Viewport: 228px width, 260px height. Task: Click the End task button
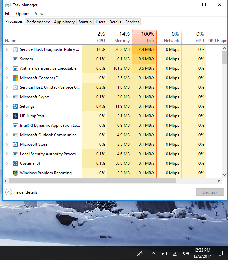tap(210, 192)
